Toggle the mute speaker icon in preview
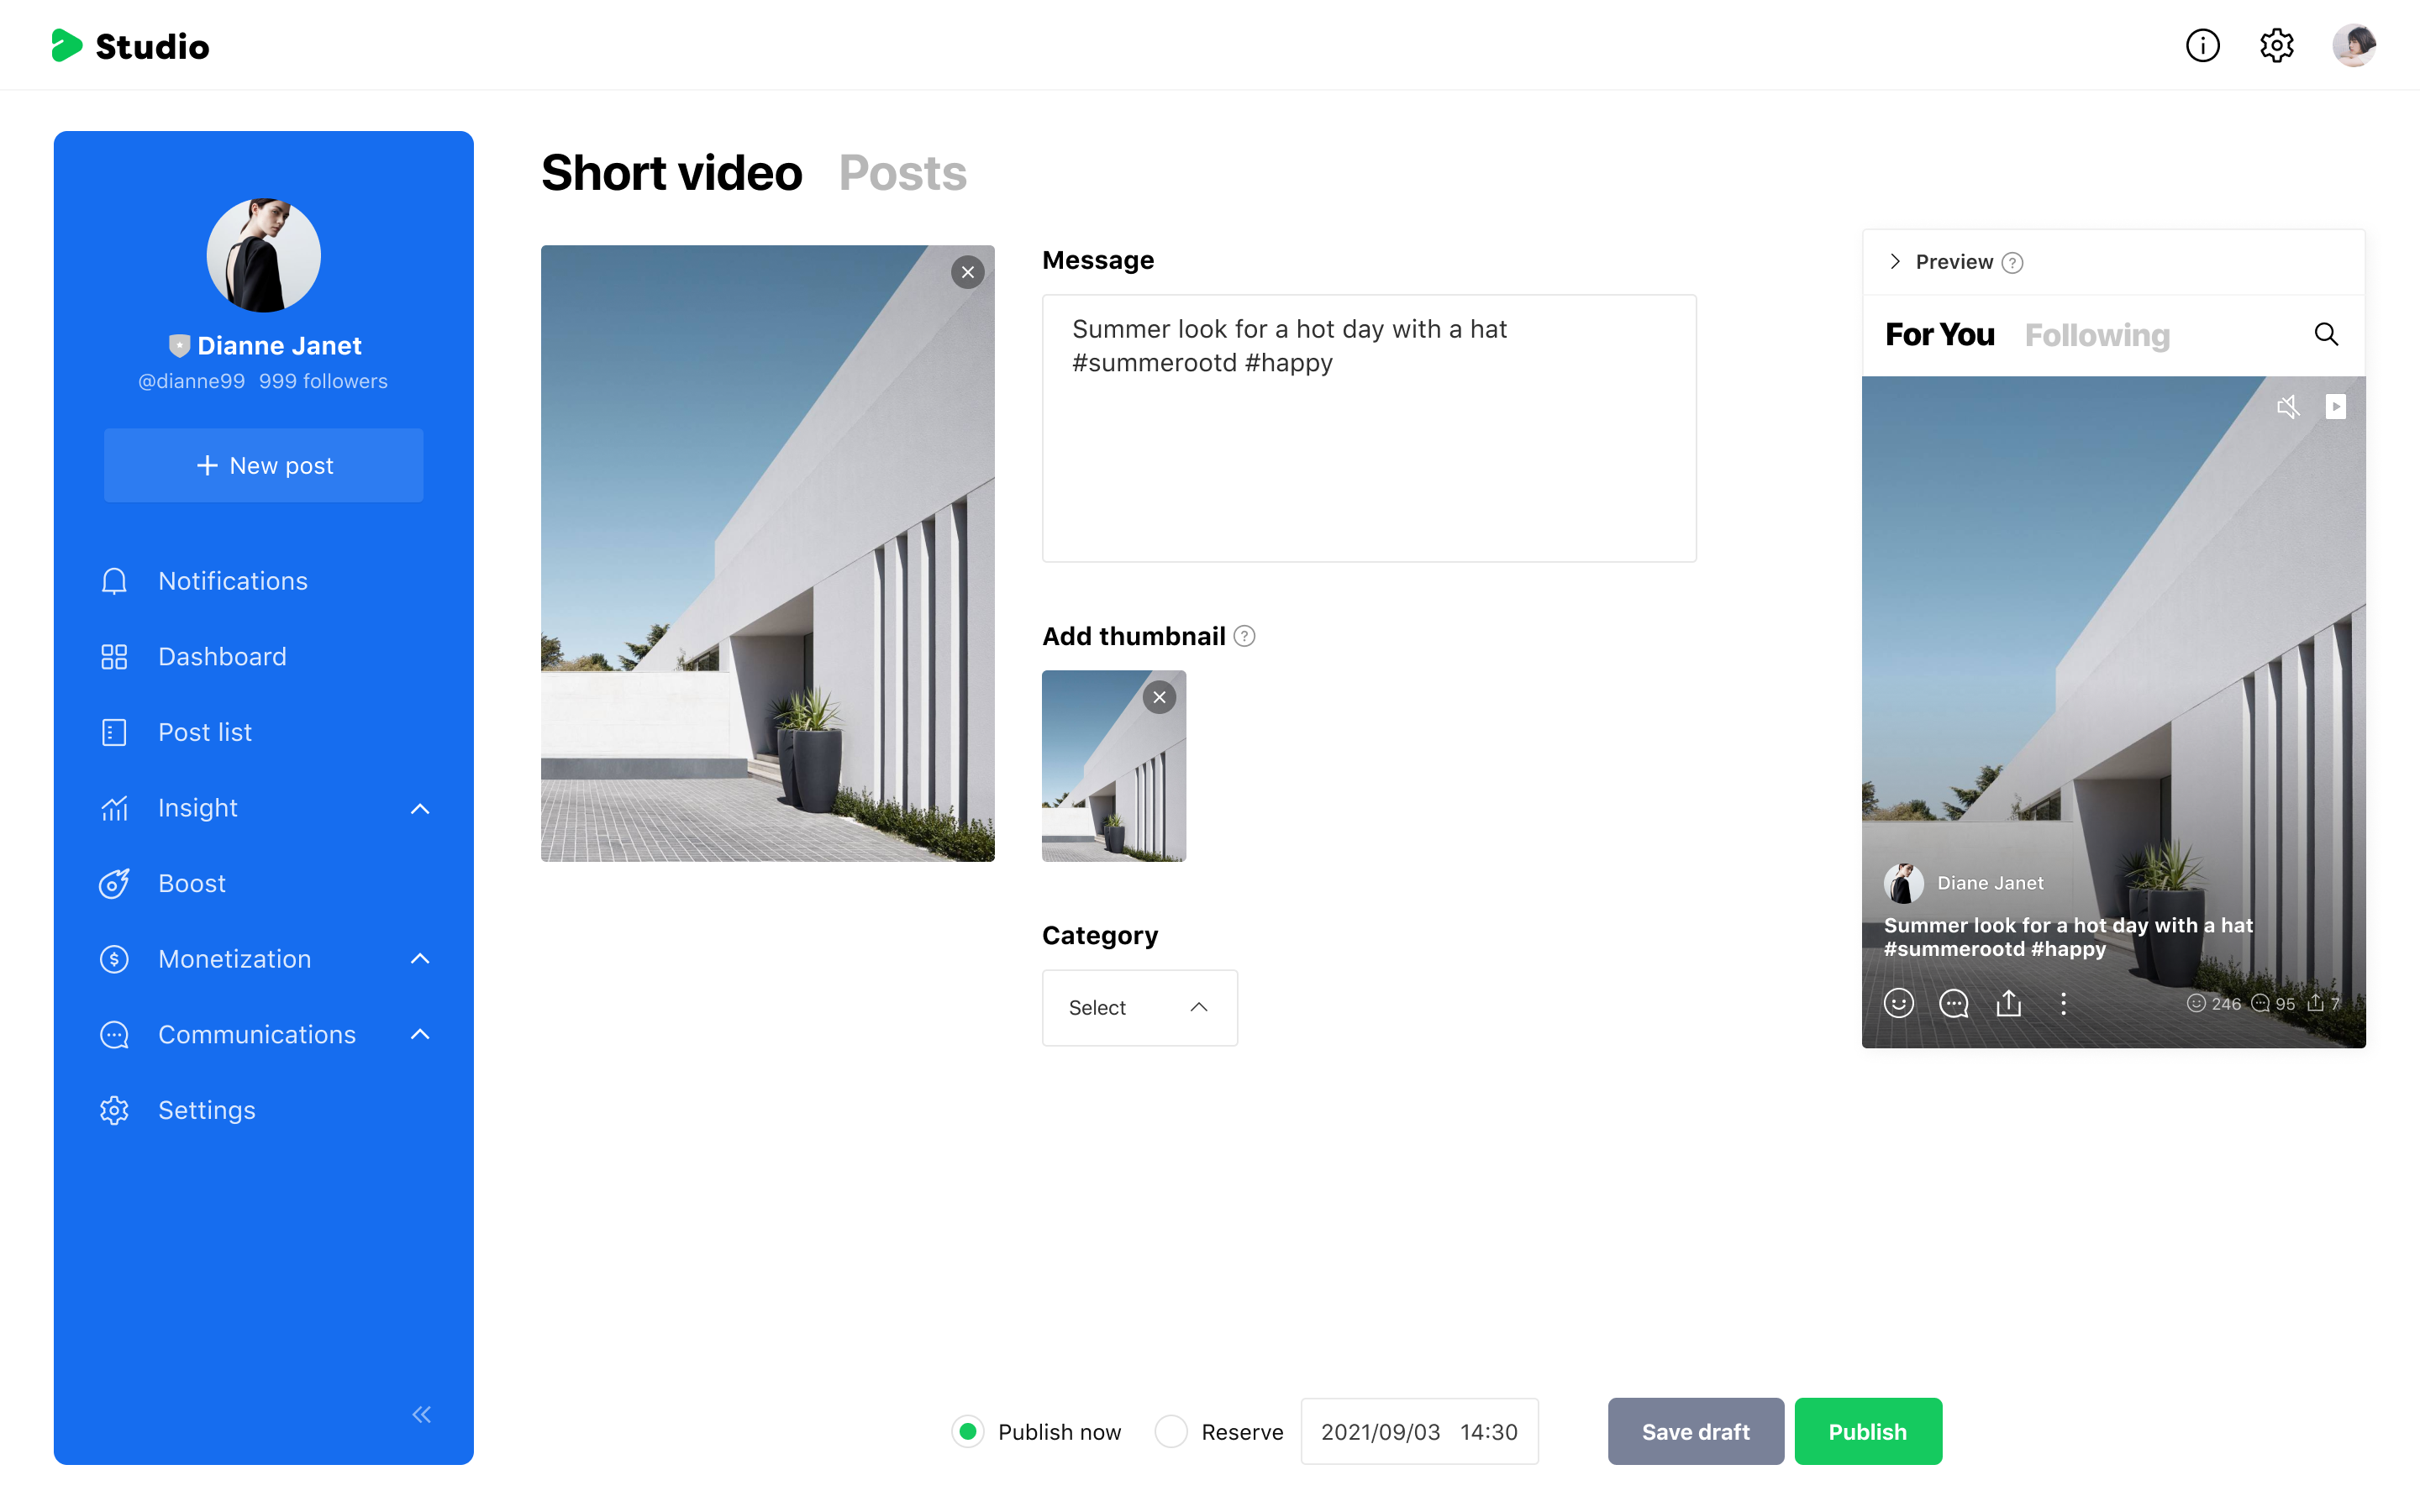The image size is (2420, 1512). pos(2288,407)
